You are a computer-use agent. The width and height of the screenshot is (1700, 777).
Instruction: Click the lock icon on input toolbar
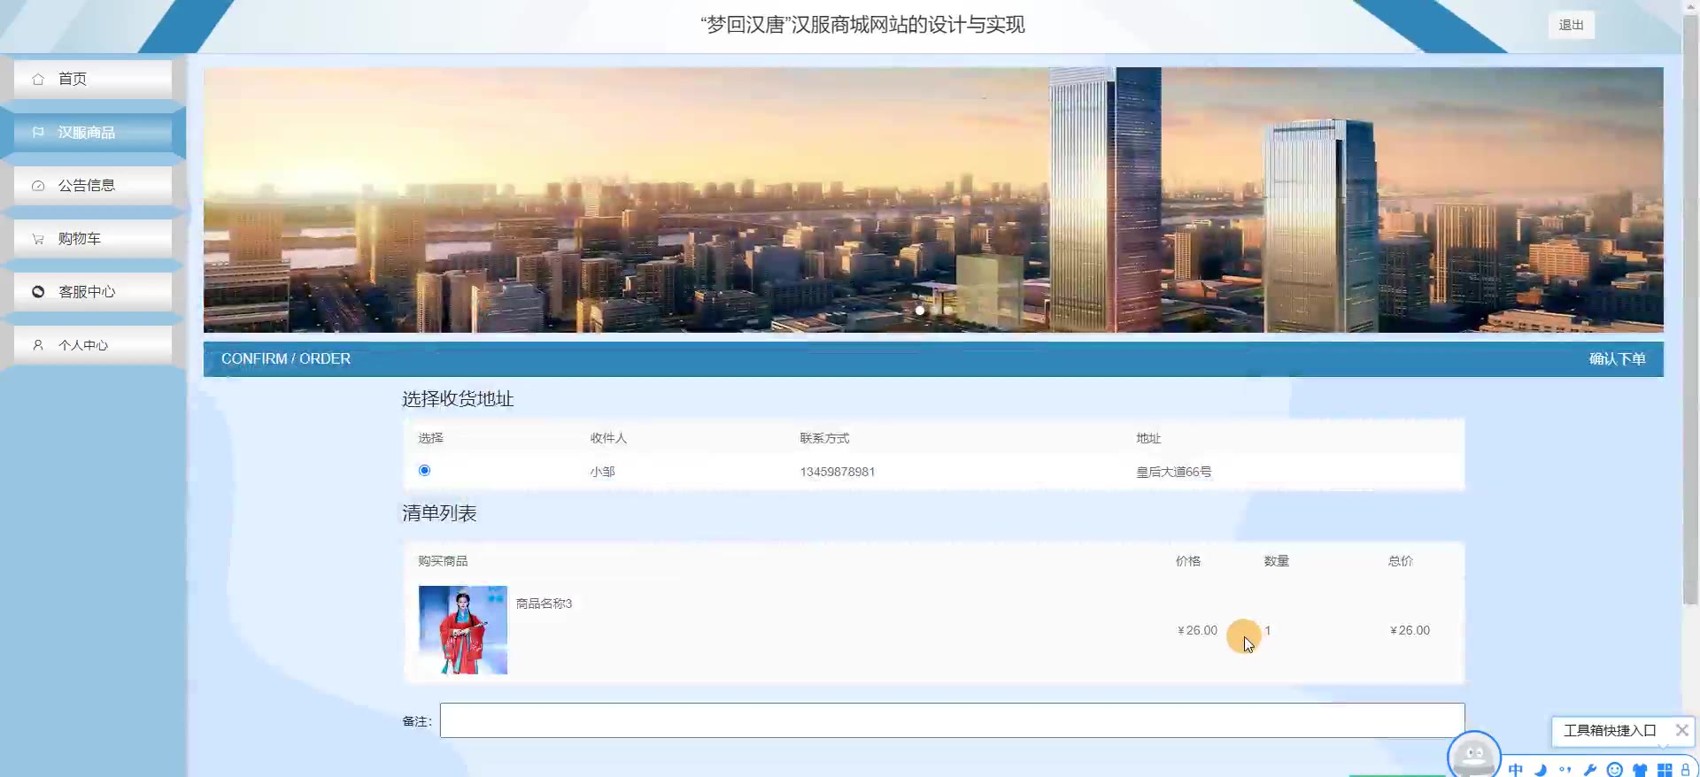coord(1685,769)
